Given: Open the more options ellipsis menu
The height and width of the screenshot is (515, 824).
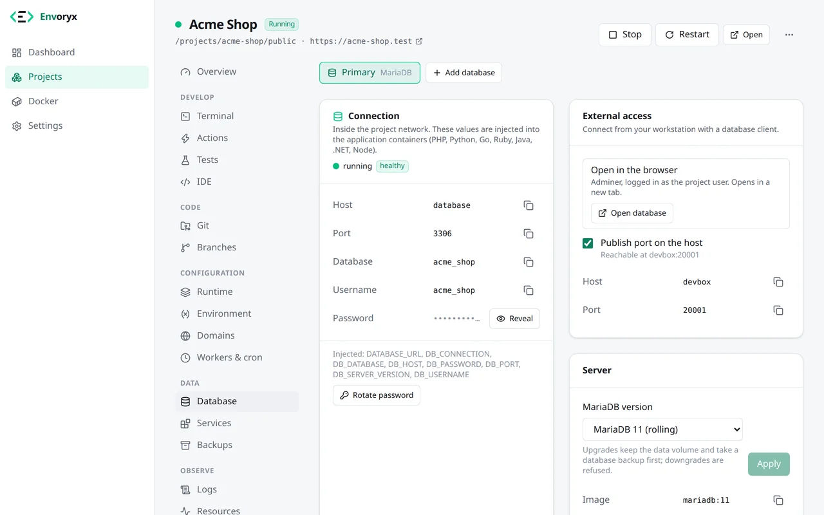Looking at the screenshot, I should pos(789,35).
